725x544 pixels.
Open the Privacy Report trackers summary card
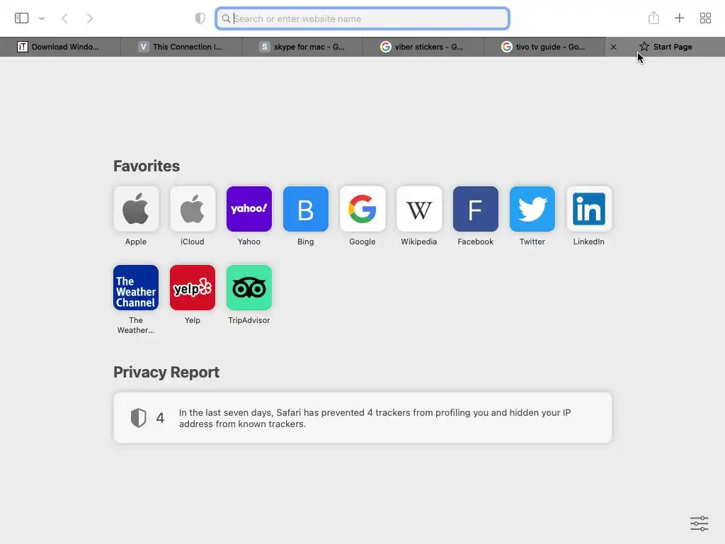click(x=362, y=418)
